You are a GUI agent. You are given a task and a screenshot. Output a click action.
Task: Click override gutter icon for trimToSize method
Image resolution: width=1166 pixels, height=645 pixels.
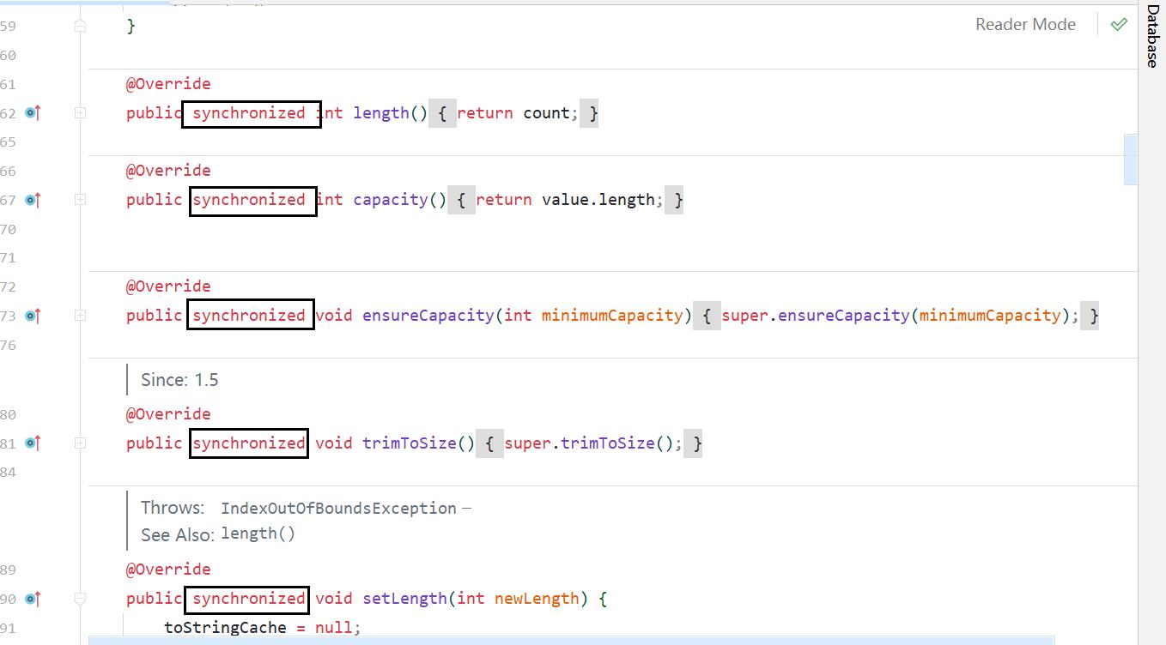(x=33, y=443)
